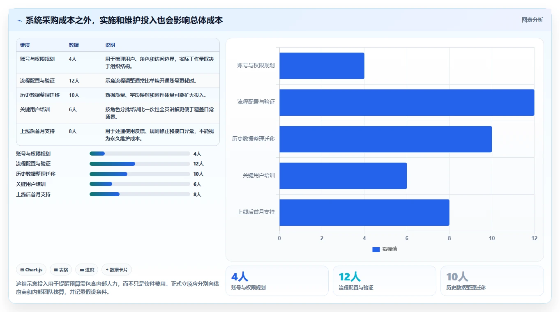Click the 上线后首月支持 label in the progress list

33,195
